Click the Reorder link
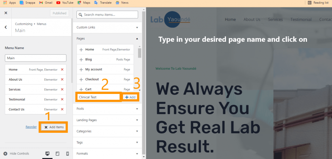332x159 pixels. pyautogui.click(x=31, y=127)
